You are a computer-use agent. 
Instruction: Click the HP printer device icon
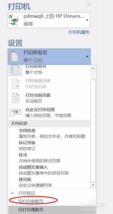pos(14,20)
